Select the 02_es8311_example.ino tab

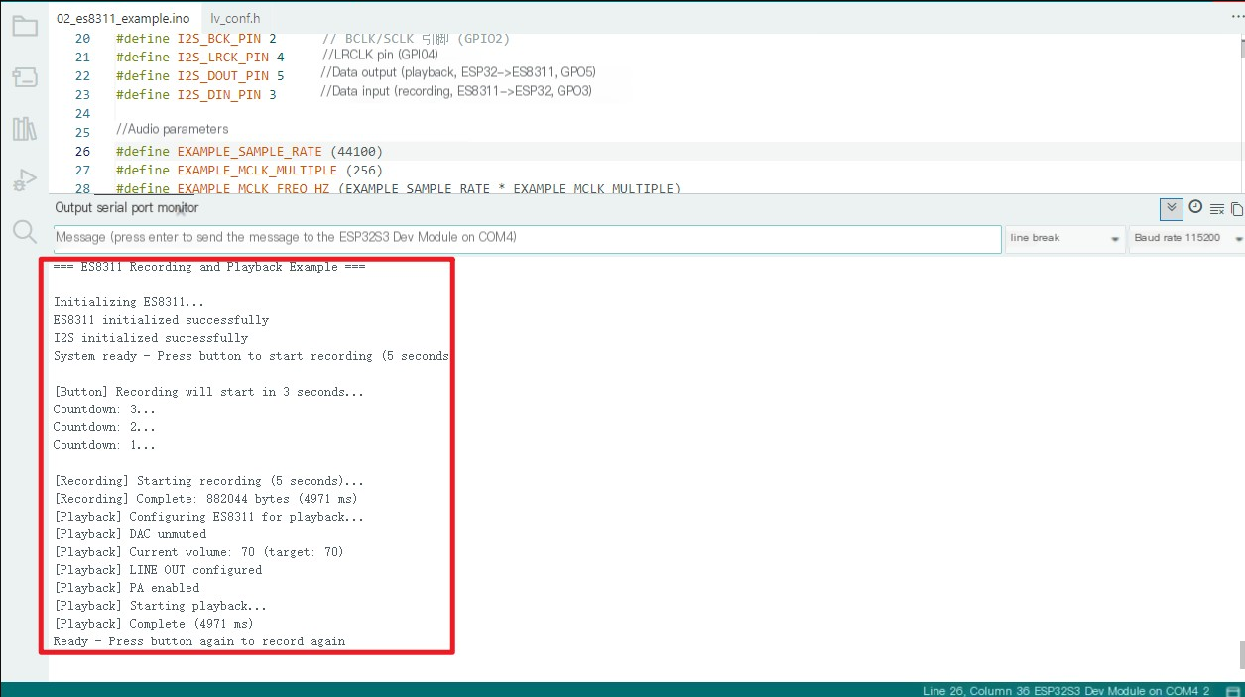123,18
